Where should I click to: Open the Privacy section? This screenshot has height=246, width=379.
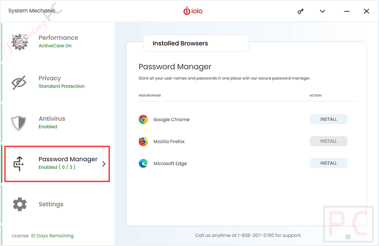coord(58,83)
